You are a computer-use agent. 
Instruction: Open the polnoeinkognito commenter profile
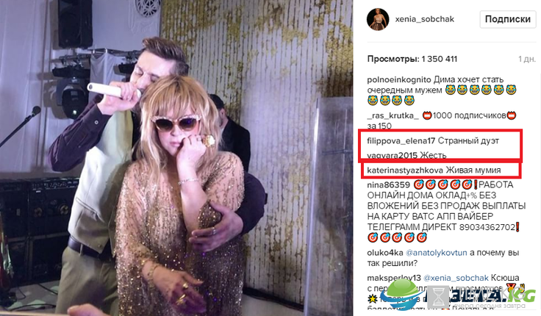[399, 79]
